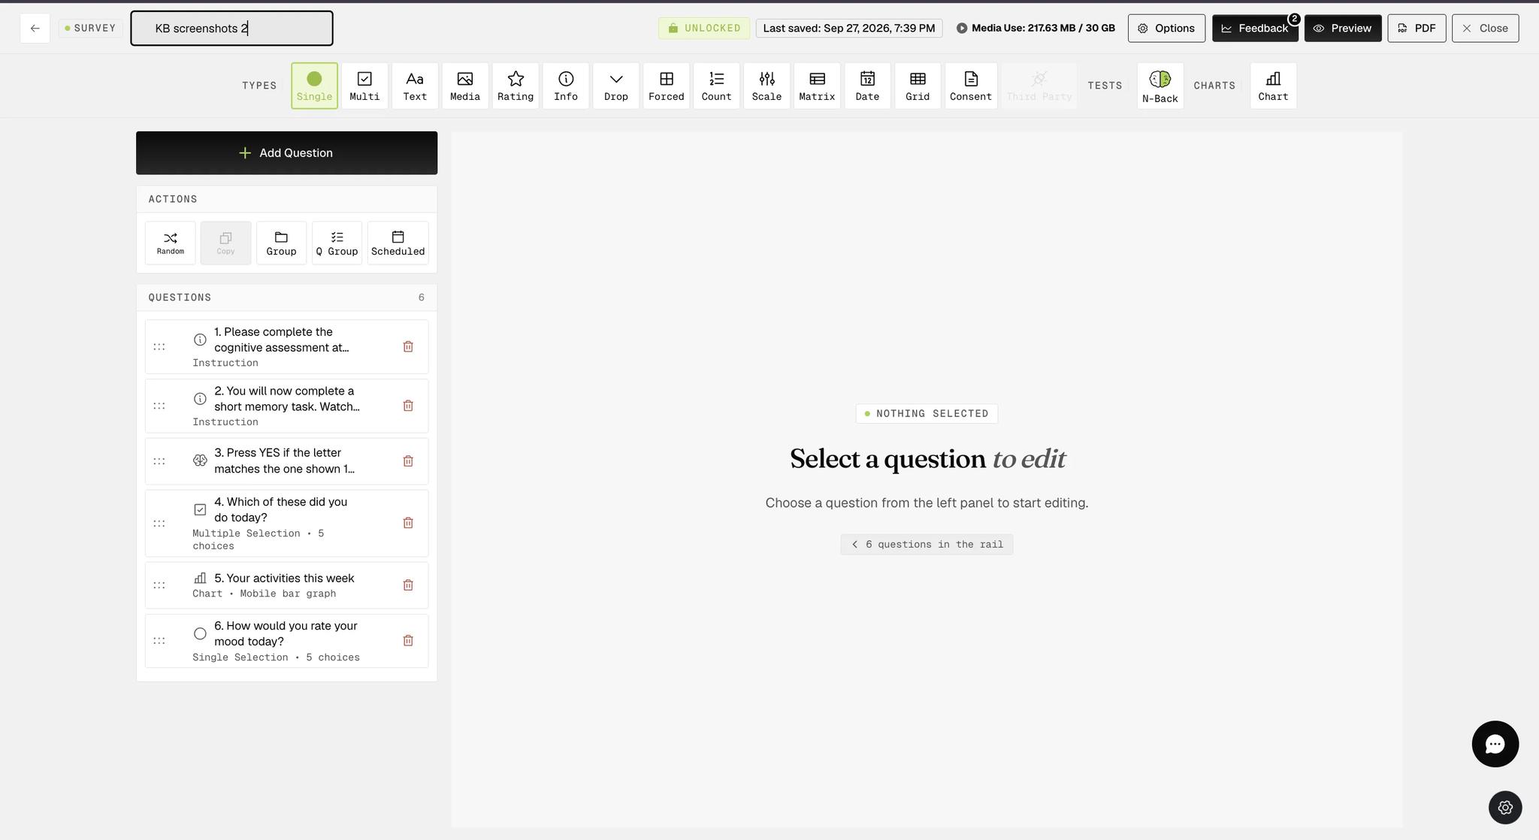The height and width of the screenshot is (840, 1539).
Task: Select question 3 Press YES if the letter
Action: [x=286, y=461]
